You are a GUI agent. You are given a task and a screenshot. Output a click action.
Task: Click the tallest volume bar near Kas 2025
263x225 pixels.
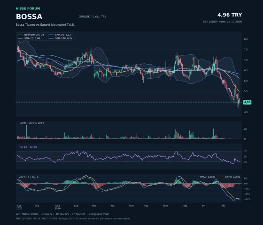[26, 132]
